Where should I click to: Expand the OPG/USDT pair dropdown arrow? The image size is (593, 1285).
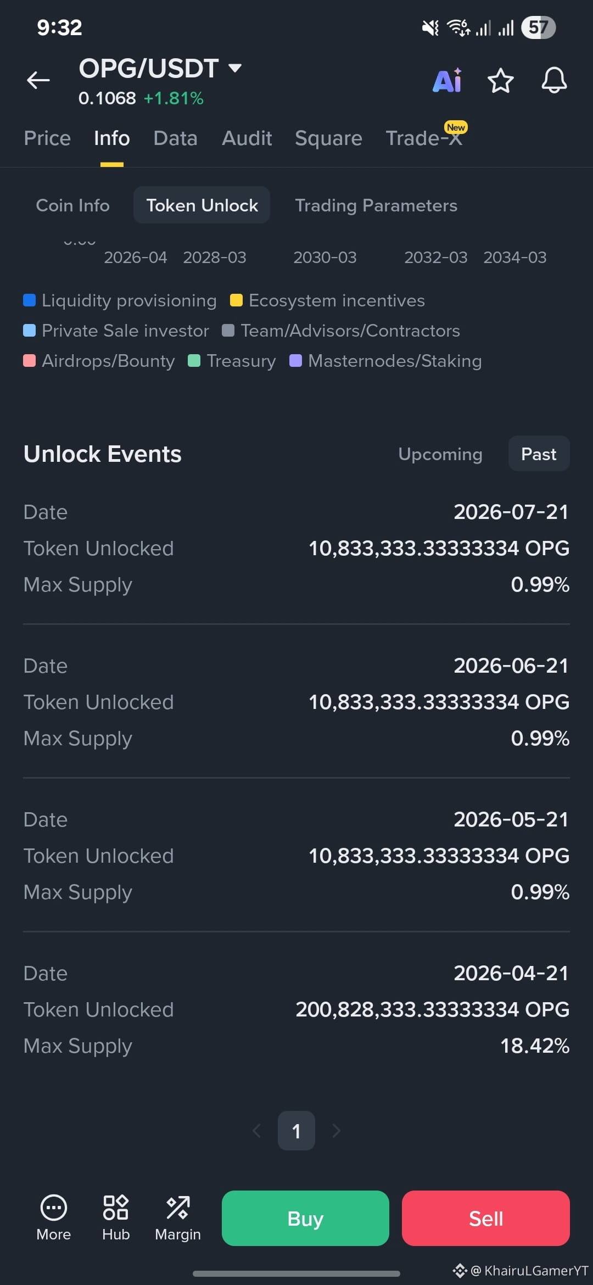coord(235,68)
